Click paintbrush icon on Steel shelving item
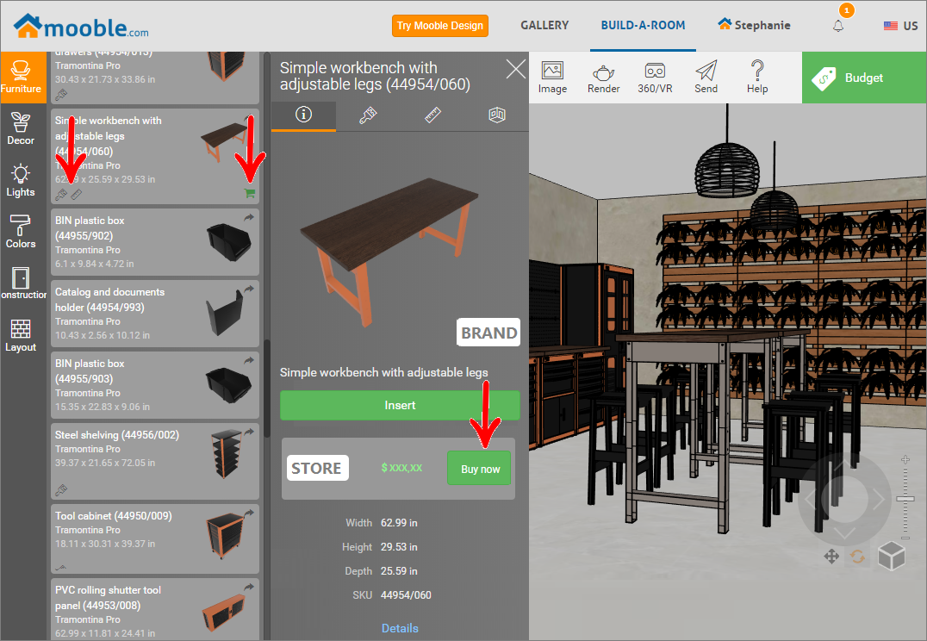The height and width of the screenshot is (641, 927). pos(61,489)
